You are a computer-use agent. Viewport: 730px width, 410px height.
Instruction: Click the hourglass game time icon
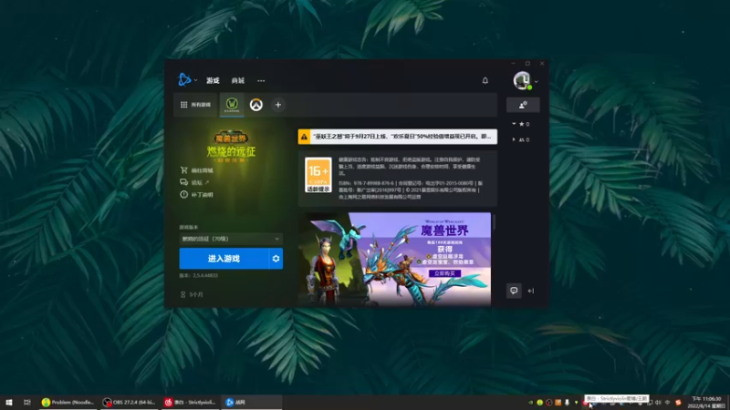(x=183, y=294)
